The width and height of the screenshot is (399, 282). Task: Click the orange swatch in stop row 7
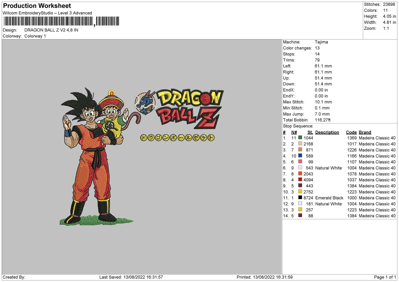click(300, 173)
